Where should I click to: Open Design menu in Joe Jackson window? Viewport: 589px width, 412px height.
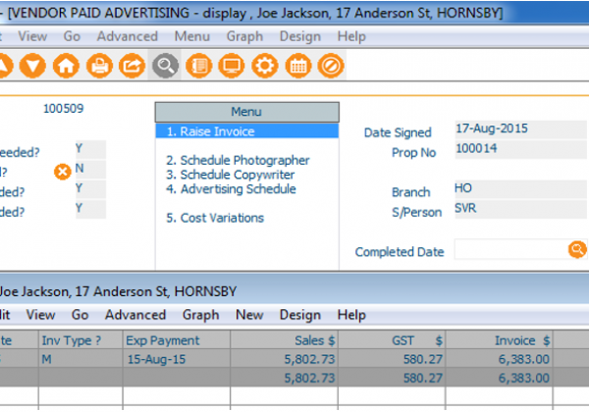click(x=300, y=315)
